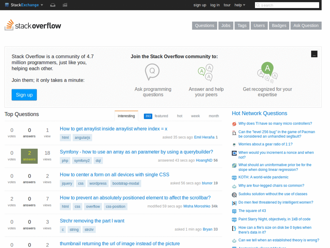The image size is (330, 248).
Task: Click site icon beside Sudoku solution question
Action: 234,195
